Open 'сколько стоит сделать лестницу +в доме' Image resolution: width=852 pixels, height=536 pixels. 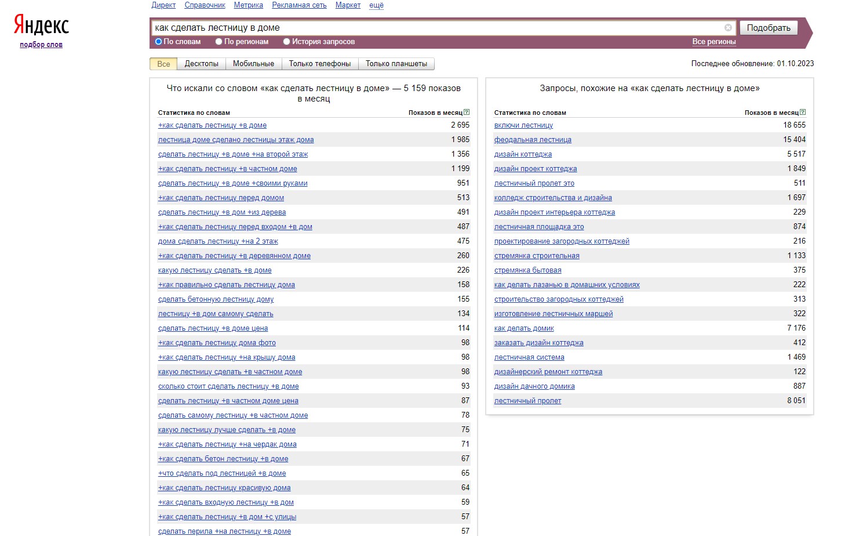(x=228, y=386)
